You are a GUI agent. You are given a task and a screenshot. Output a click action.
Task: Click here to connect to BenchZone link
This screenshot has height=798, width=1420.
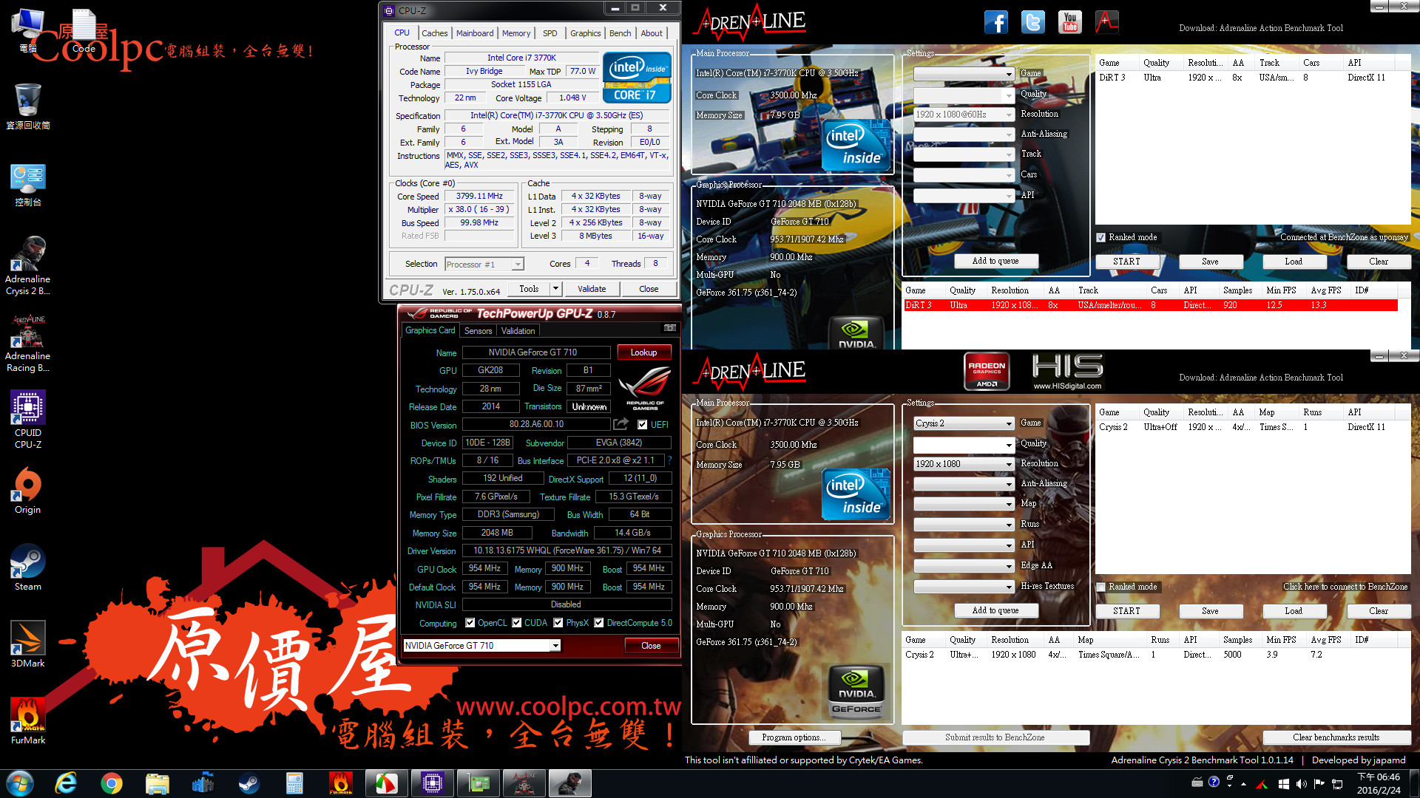1345,587
